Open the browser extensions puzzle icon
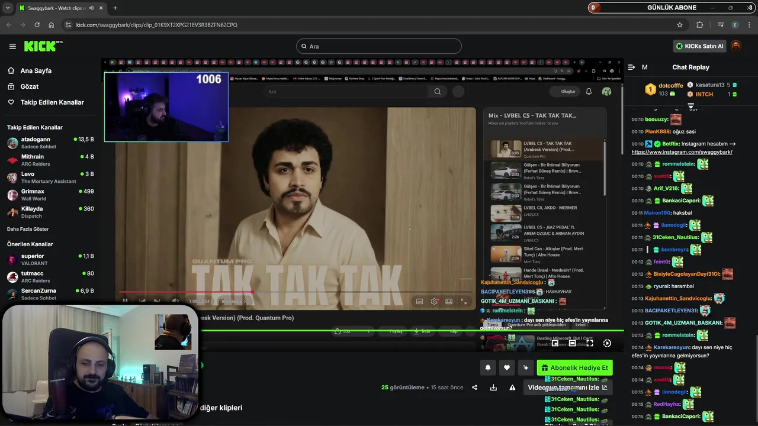 (699, 25)
